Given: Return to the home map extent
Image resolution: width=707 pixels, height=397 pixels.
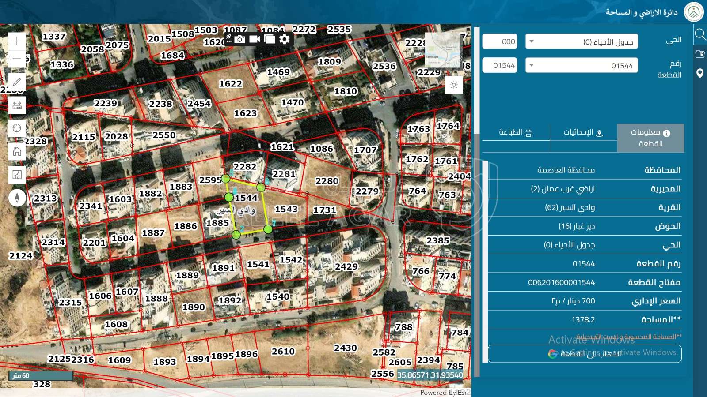Looking at the screenshot, I should 17,151.
